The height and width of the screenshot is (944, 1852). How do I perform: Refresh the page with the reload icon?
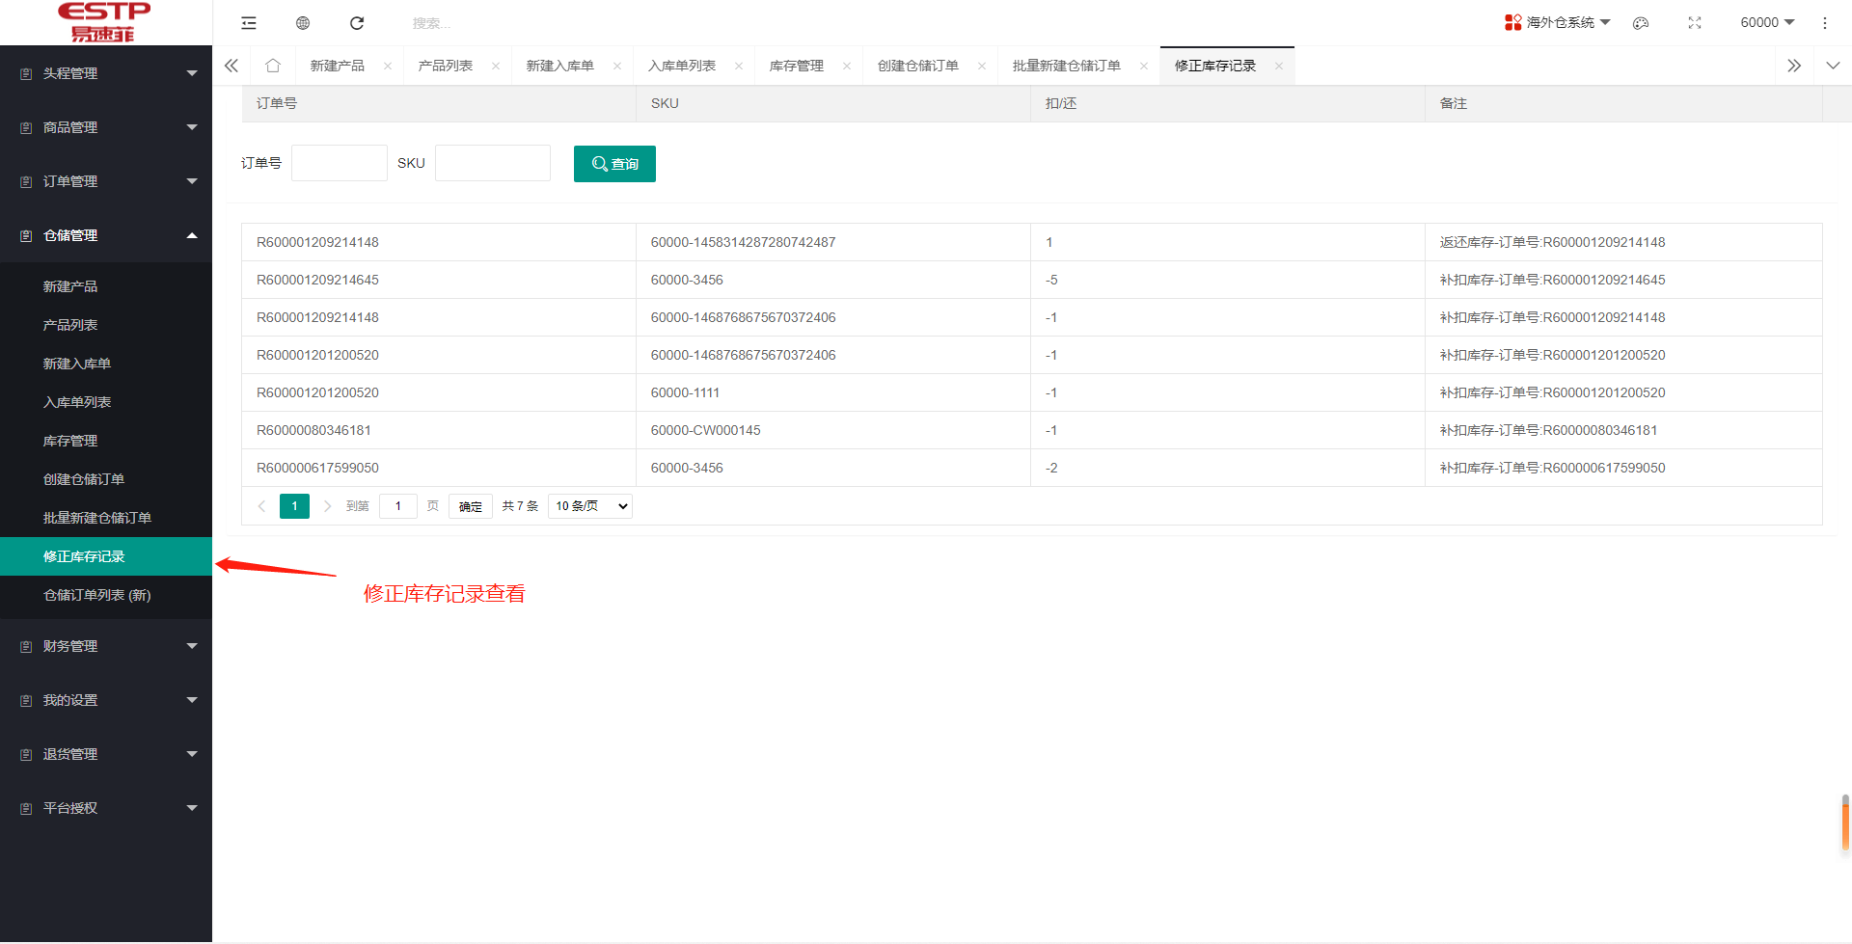(356, 22)
